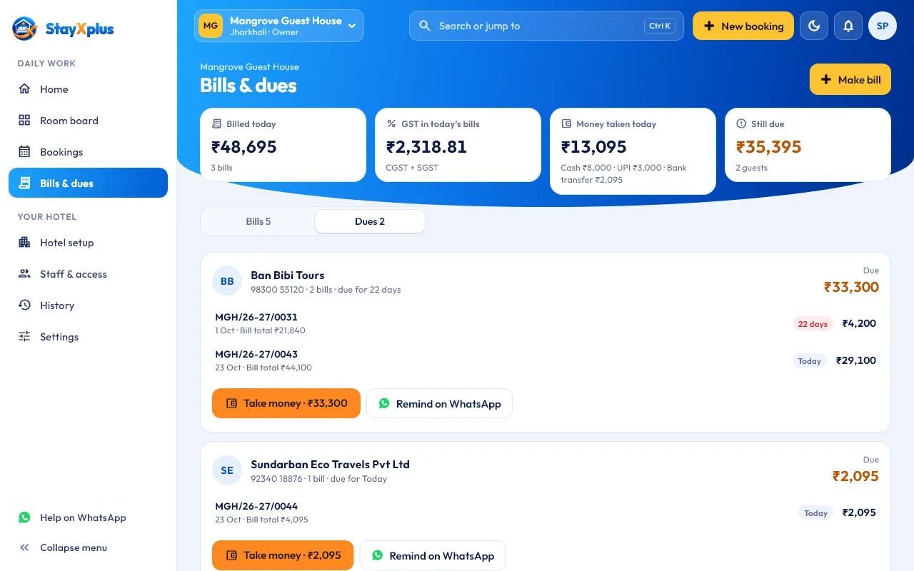Click the wallet icon on Take money ₹2,095

[x=231, y=555]
